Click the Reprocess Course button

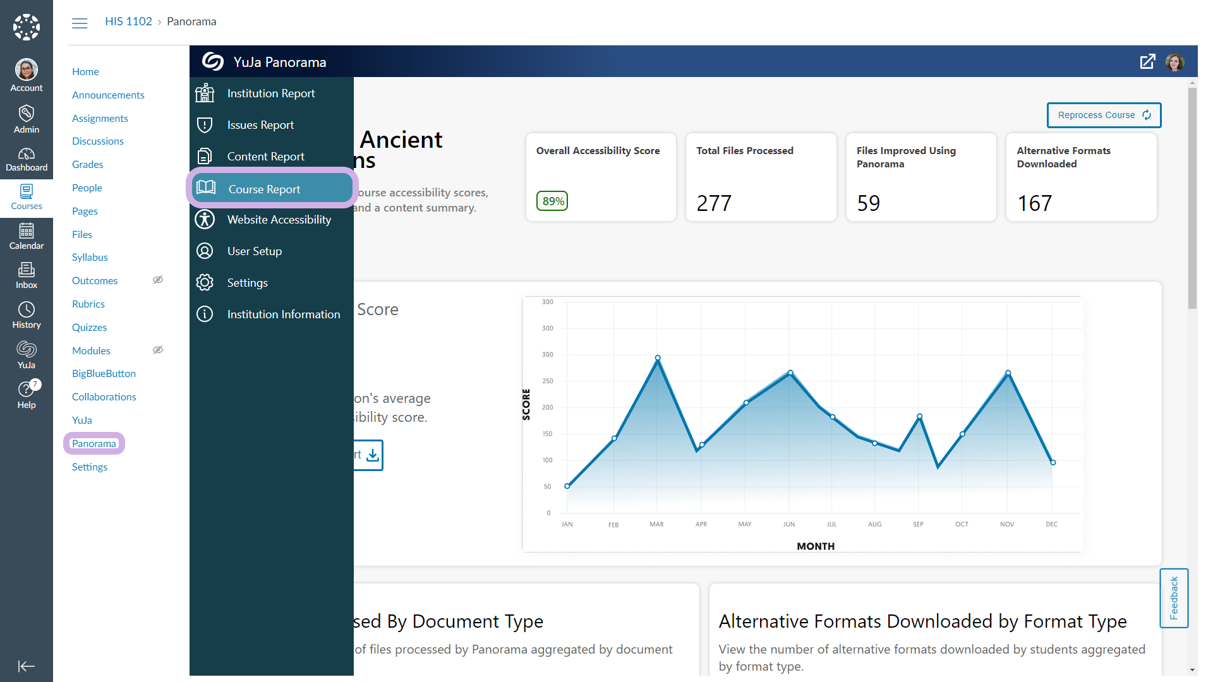tap(1104, 115)
